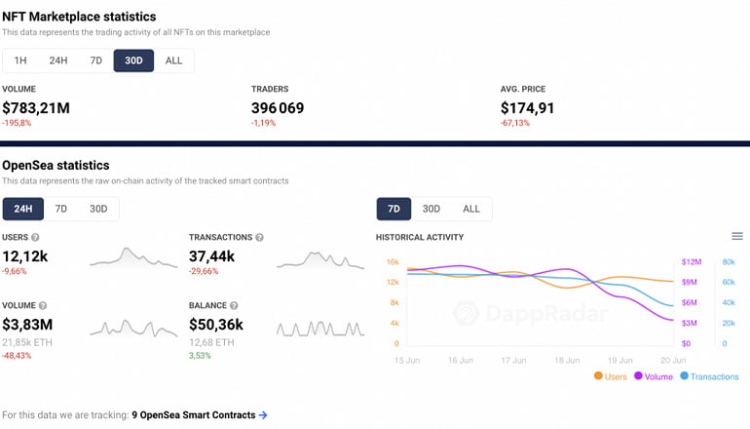
Task: Toggle Transactions series in chart legend
Action: 709,376
